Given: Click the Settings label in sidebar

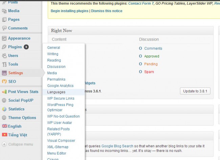Looking at the screenshot, I should pos(16,73).
